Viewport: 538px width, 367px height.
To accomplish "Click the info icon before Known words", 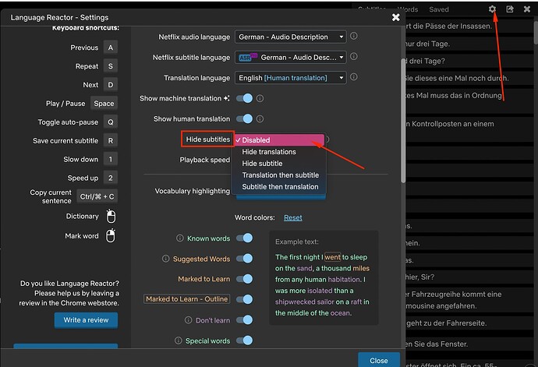I will (x=179, y=238).
